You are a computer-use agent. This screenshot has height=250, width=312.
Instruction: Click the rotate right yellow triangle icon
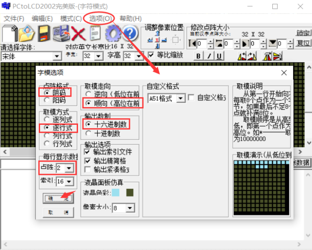pos(252,56)
